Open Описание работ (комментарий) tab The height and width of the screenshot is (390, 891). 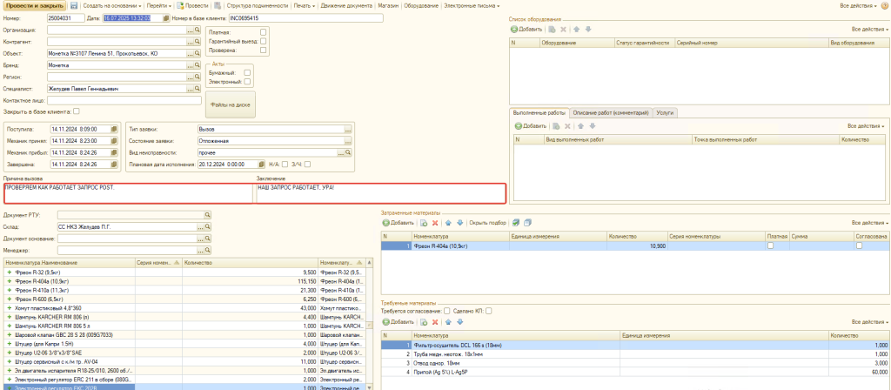(x=611, y=113)
